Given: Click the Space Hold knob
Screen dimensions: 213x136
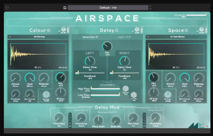Looking at the screenshot, I should click(185, 78).
